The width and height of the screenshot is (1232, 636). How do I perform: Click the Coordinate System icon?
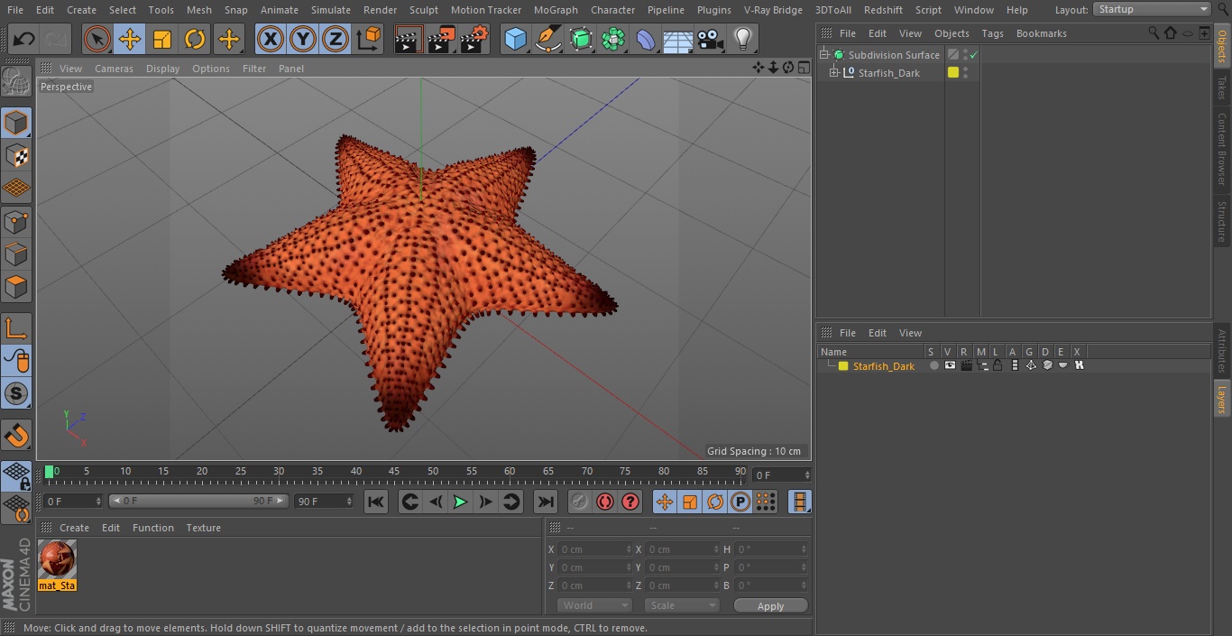[369, 39]
